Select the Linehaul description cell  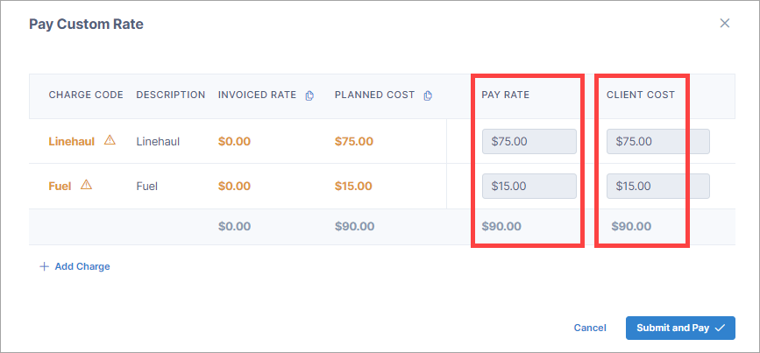(x=158, y=142)
